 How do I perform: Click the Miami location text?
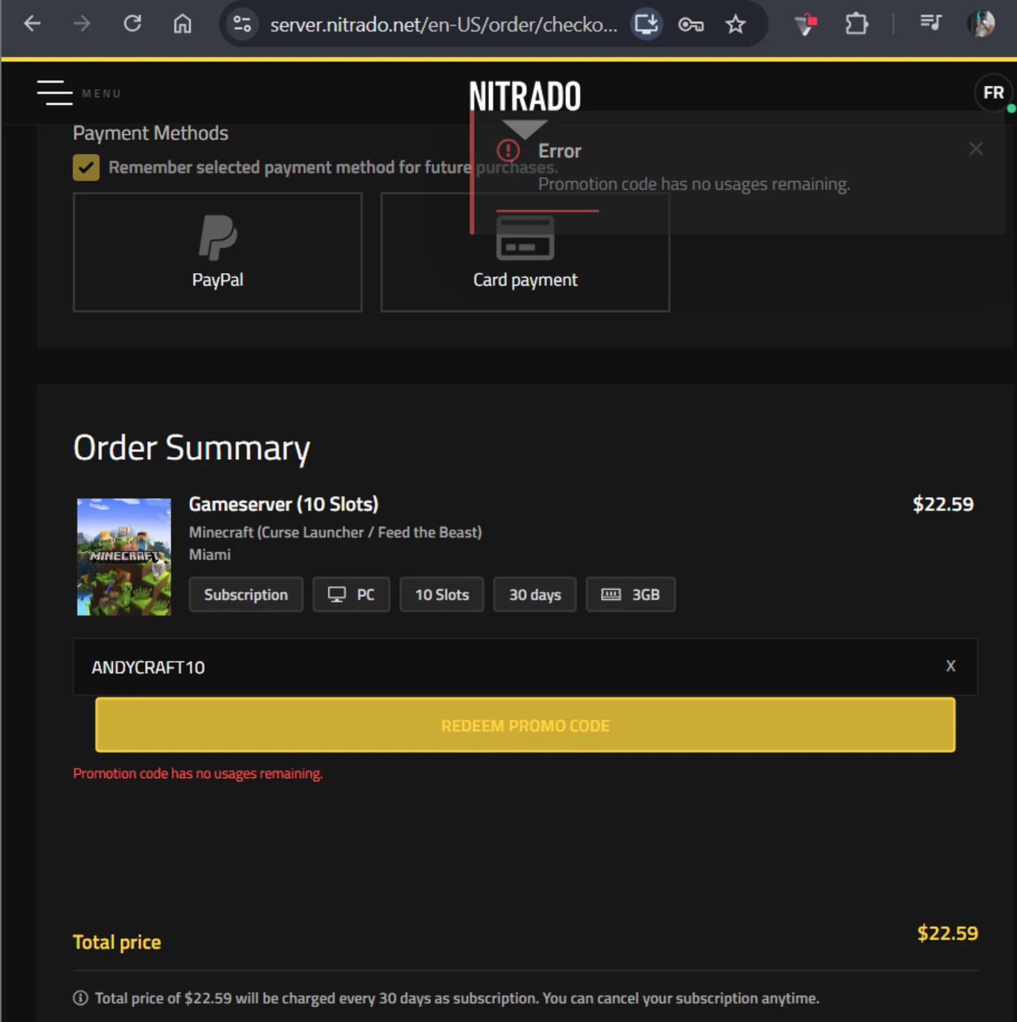coord(210,555)
